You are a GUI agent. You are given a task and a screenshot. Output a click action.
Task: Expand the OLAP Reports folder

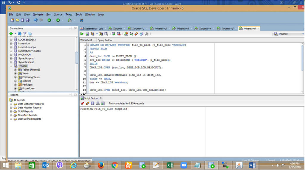(11, 111)
